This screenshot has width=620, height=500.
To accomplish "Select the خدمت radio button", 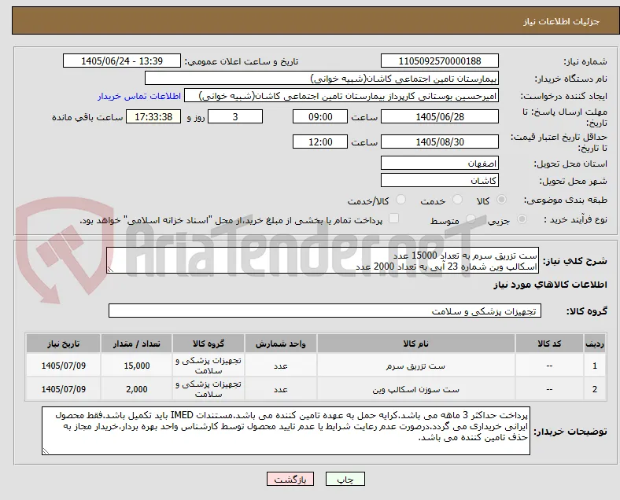I will [457, 200].
